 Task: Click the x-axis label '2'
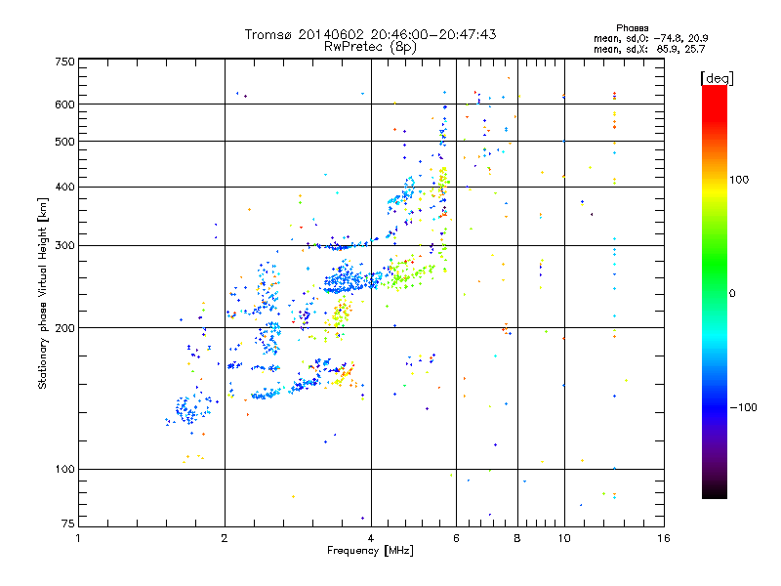tap(225, 538)
